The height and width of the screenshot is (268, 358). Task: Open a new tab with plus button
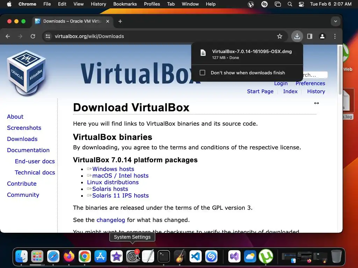click(x=120, y=21)
